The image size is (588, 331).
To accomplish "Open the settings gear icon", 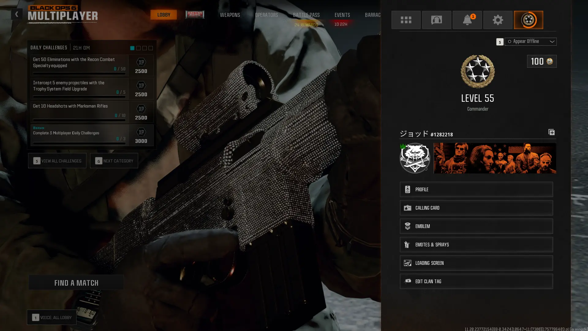I will point(498,20).
